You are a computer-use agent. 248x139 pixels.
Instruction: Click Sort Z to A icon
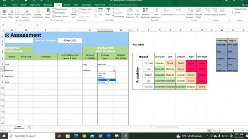pos(96,15)
